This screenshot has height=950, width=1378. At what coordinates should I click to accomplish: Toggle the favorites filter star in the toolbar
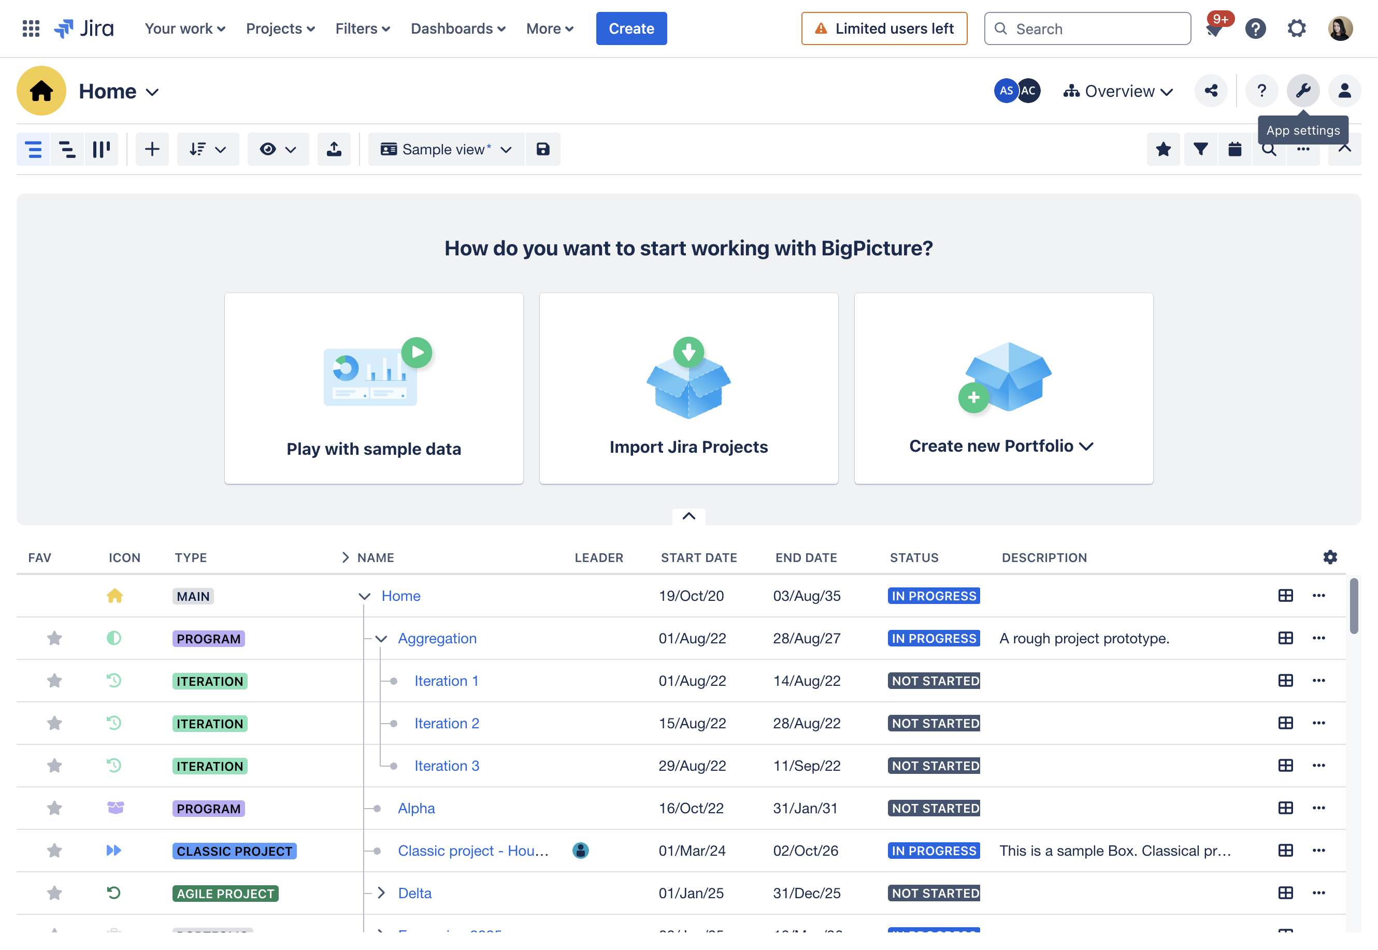pos(1163,149)
